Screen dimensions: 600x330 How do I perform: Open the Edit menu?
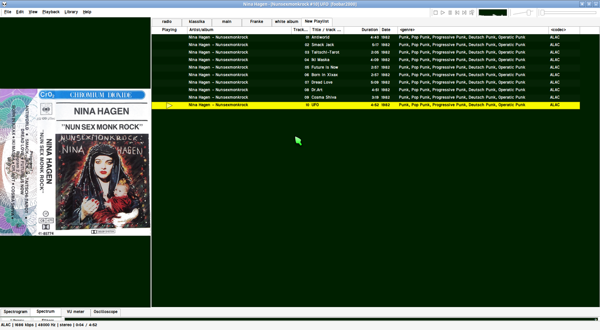click(x=20, y=12)
